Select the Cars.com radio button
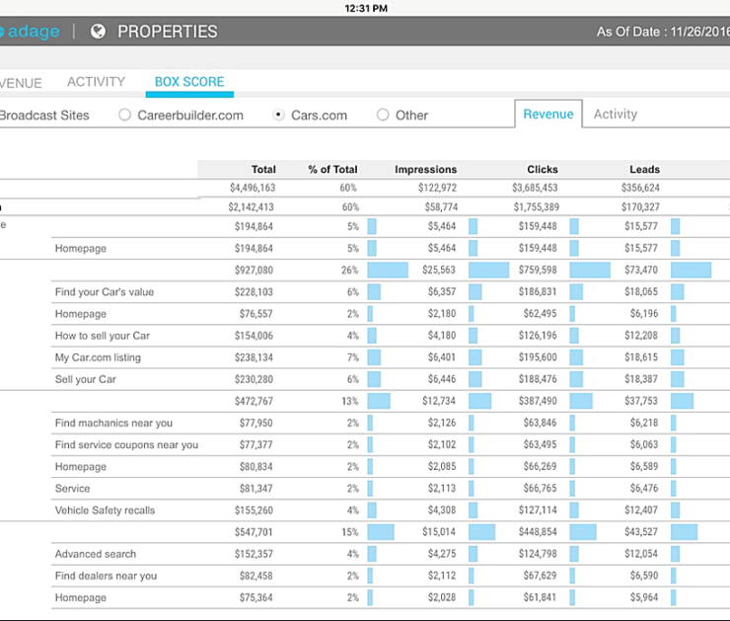This screenshot has width=730, height=621. point(278,115)
